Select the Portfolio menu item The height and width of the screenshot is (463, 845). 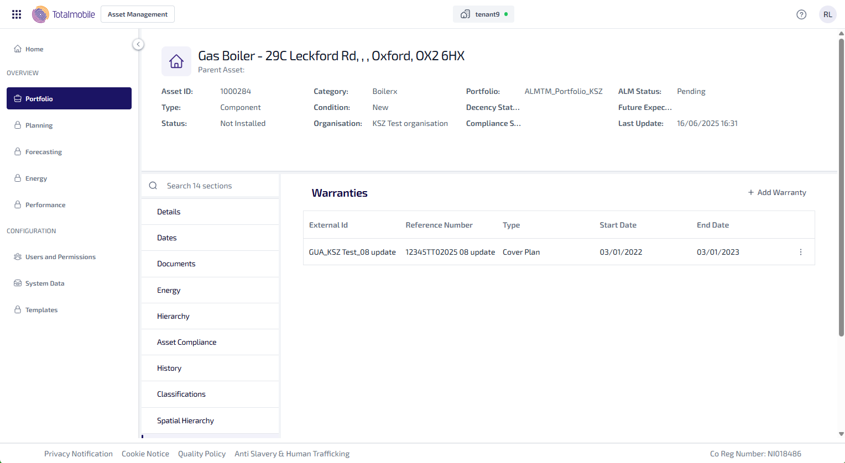[69, 98]
